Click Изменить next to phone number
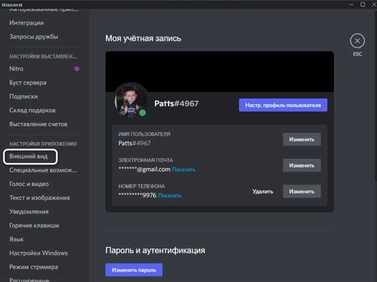This screenshot has width=377, height=282. pyautogui.click(x=302, y=192)
